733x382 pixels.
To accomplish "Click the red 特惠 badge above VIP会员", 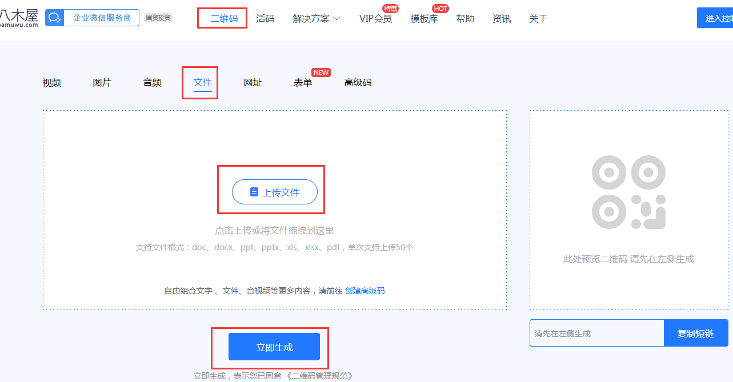I will (391, 9).
